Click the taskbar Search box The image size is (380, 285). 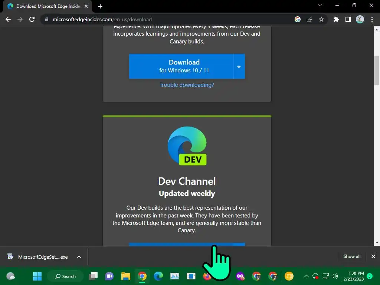pos(65,276)
